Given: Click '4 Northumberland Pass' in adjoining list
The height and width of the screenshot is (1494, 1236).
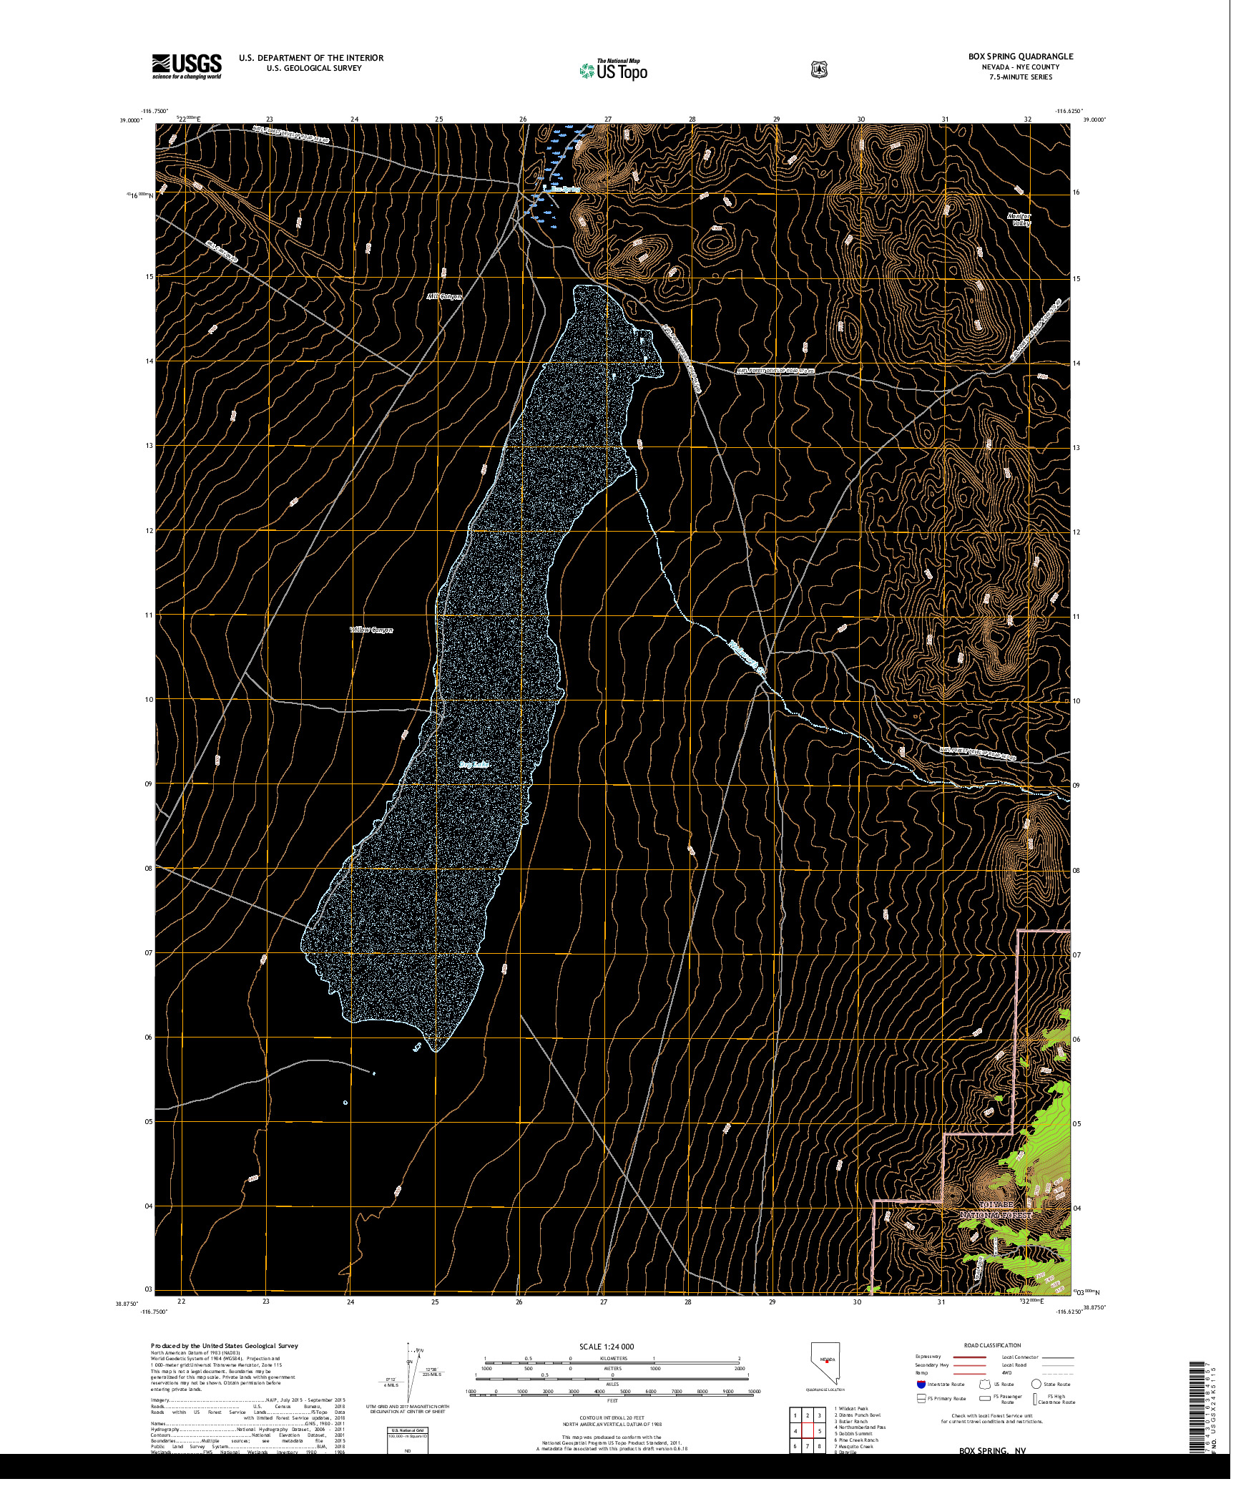Looking at the screenshot, I should pyautogui.click(x=860, y=1427).
